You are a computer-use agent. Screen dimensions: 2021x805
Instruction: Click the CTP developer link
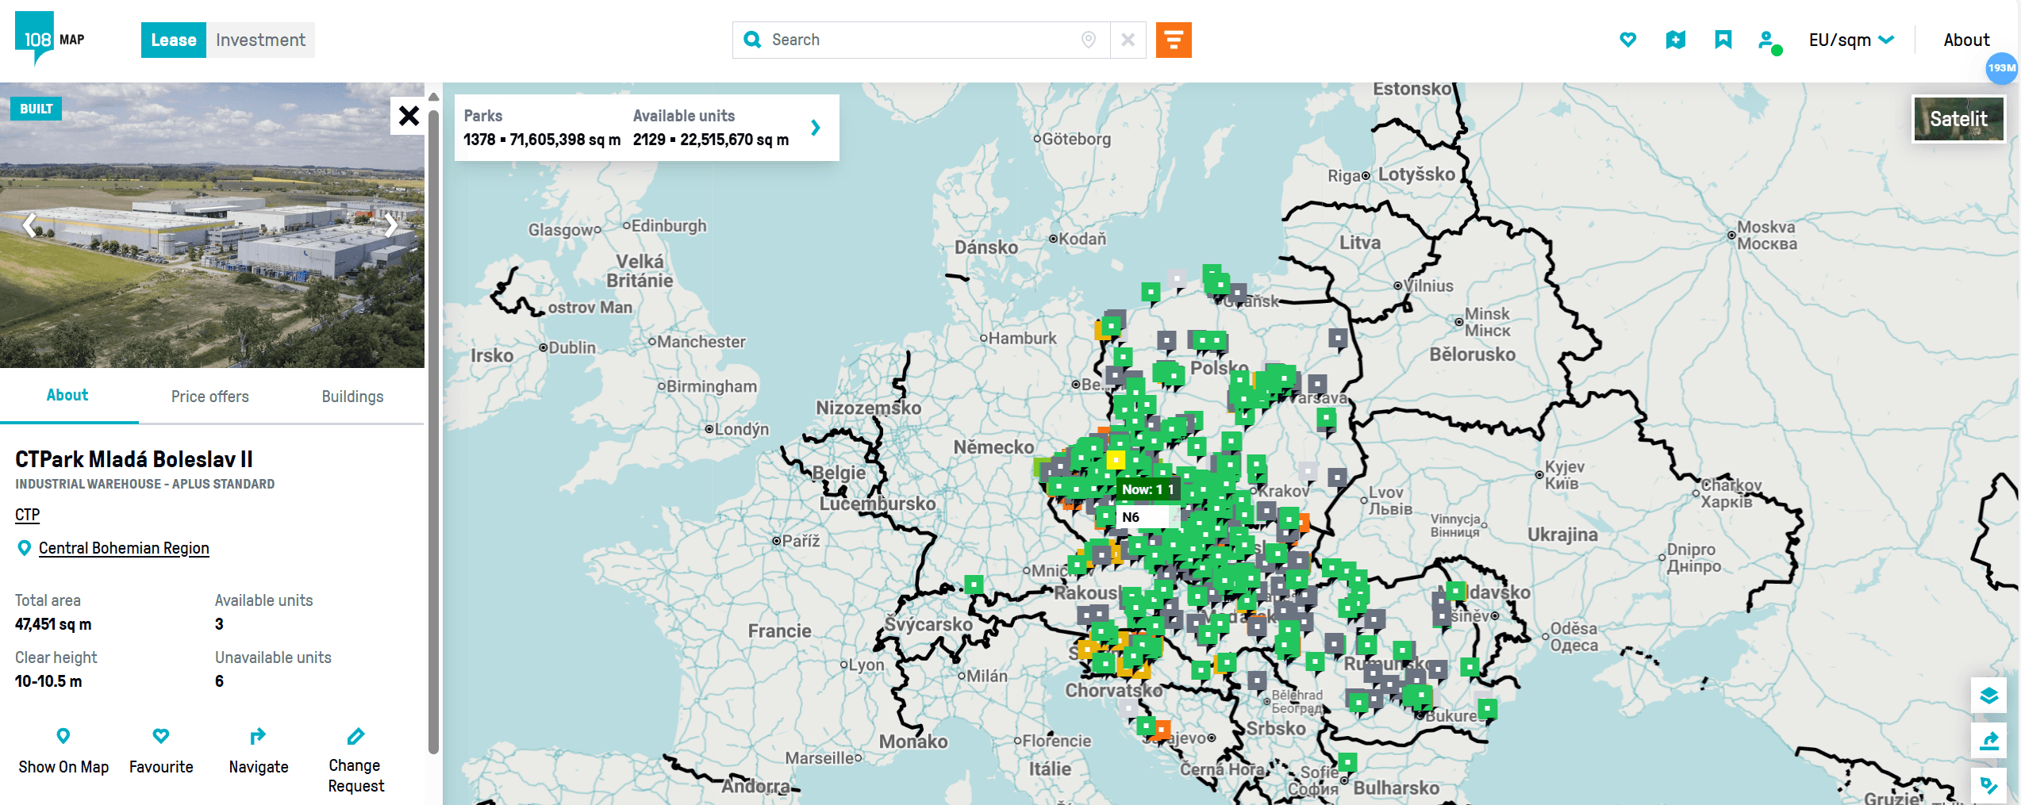[x=27, y=515]
